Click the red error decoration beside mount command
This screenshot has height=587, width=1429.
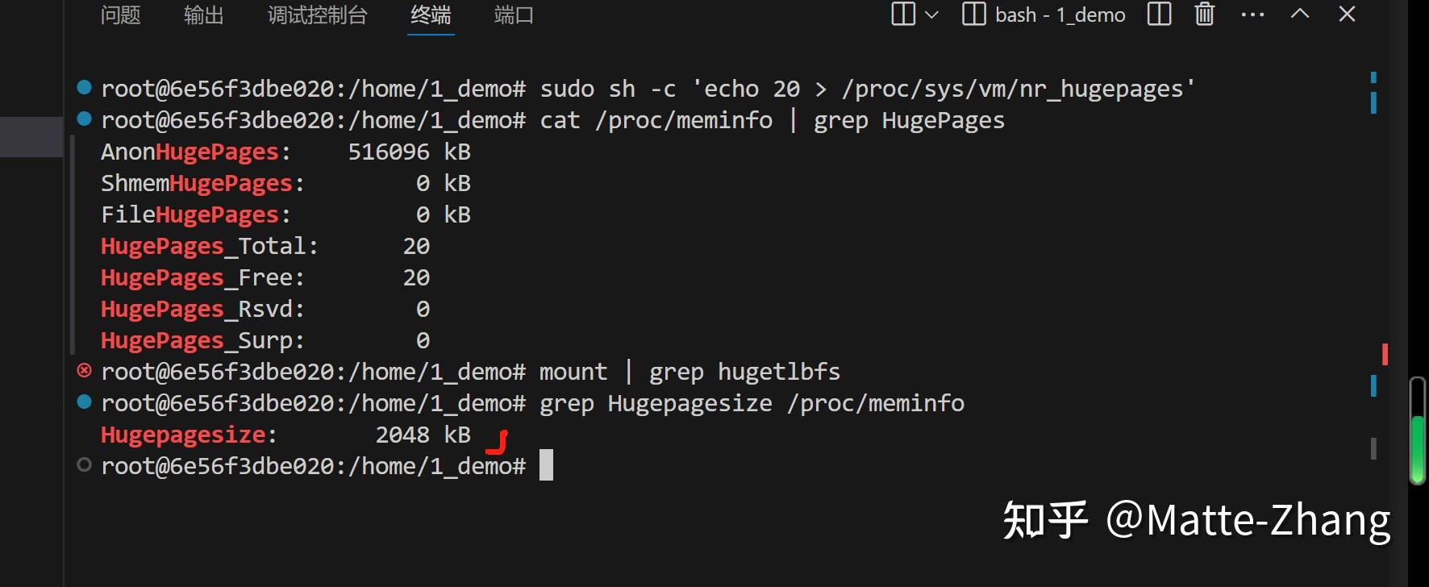tap(83, 371)
